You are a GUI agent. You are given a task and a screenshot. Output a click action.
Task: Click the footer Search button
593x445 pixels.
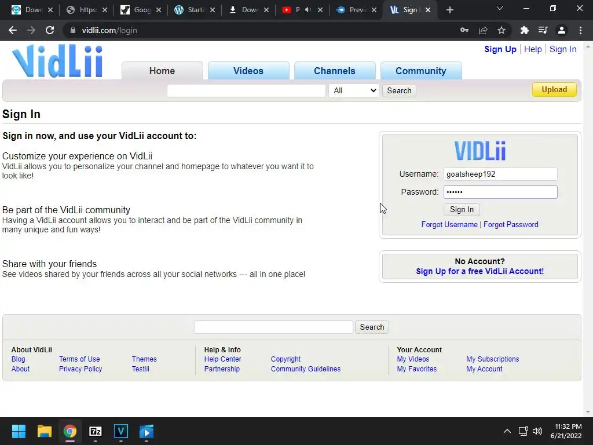point(372,327)
